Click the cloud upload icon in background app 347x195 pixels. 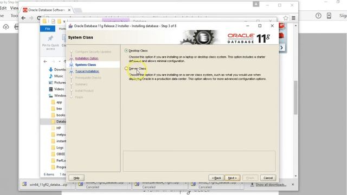coord(6,27)
